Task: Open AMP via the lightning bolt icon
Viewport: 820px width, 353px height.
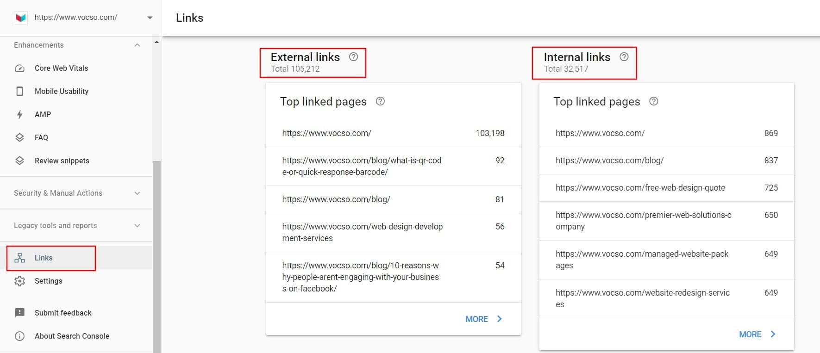Action: (20, 114)
